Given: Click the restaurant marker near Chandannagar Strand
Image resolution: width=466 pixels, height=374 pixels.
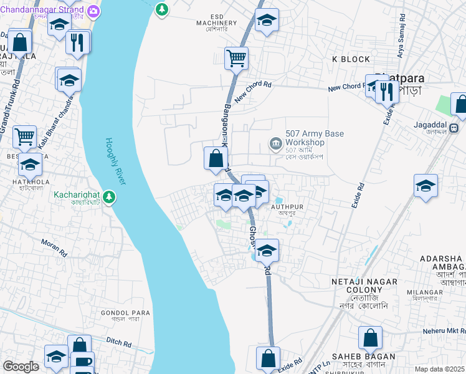Looking at the screenshot, I should (x=78, y=42).
